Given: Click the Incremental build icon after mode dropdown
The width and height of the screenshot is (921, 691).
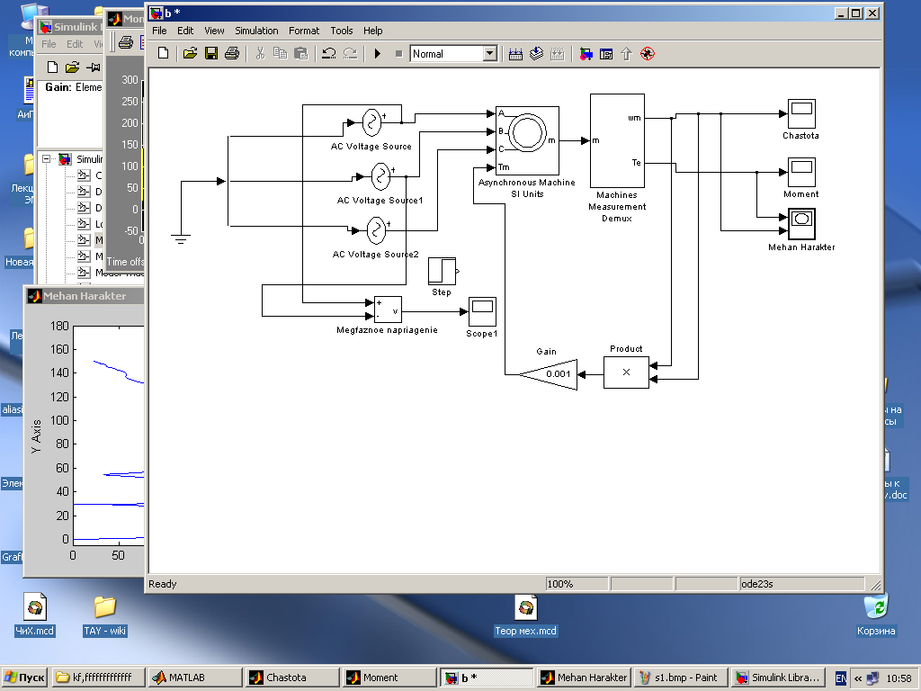Looking at the screenshot, I should pos(515,54).
